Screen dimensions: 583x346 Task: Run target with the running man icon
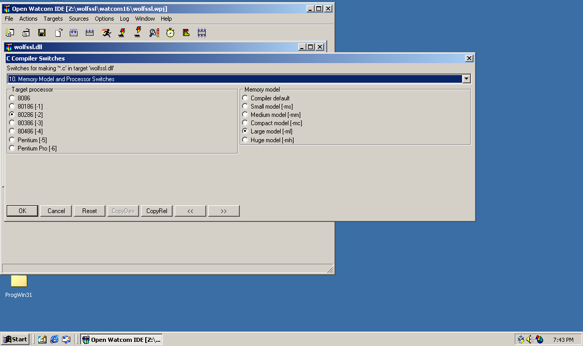point(106,33)
